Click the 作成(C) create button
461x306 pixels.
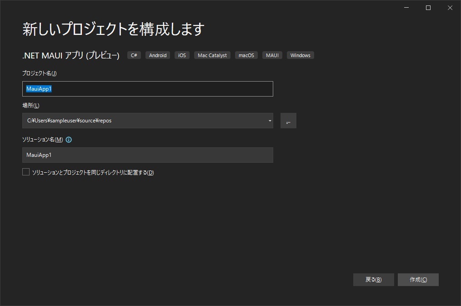coord(418,280)
